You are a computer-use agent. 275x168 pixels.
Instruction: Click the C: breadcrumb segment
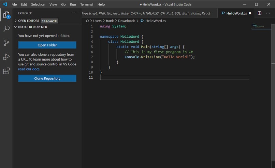pyautogui.click(x=87, y=21)
